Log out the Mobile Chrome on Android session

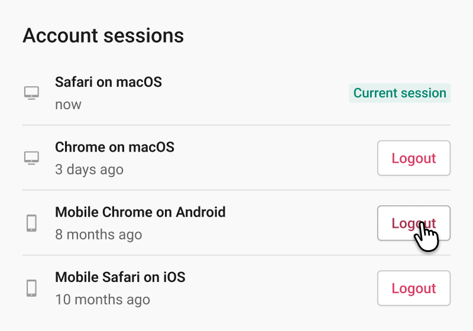click(x=414, y=223)
